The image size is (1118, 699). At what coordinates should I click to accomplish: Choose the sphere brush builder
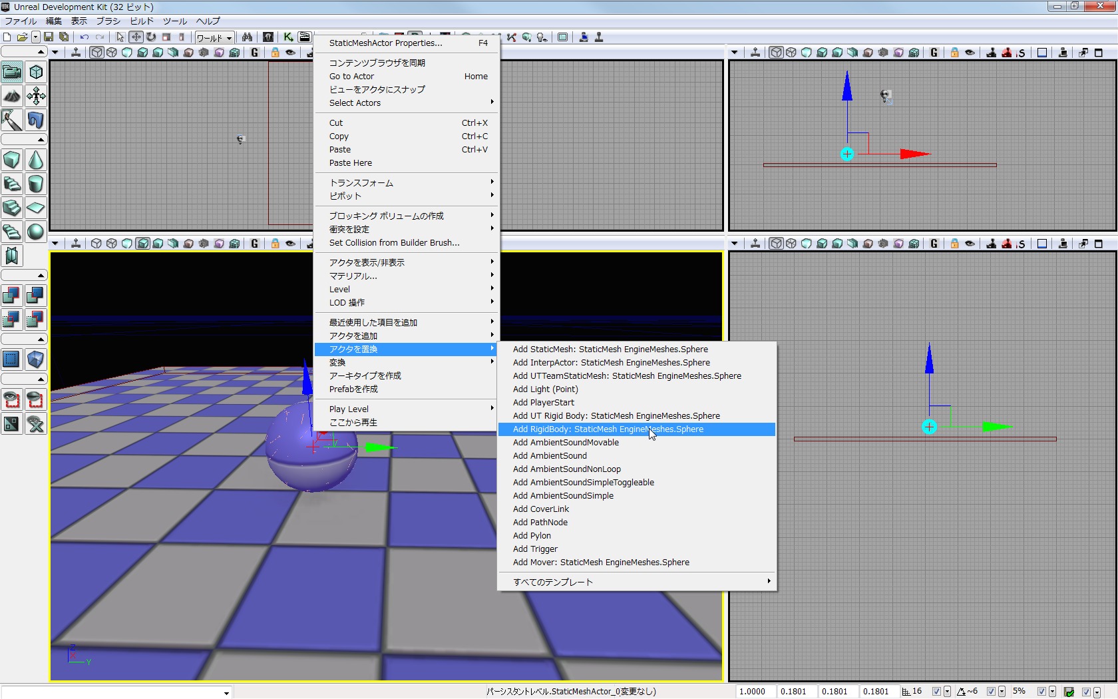point(36,232)
